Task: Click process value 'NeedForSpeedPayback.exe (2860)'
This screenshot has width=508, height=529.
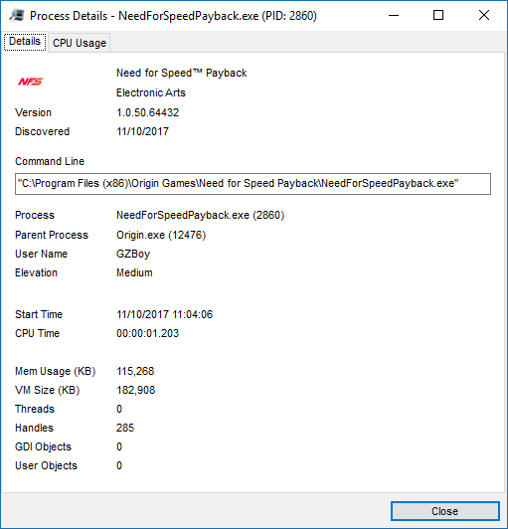Action: 201,215
